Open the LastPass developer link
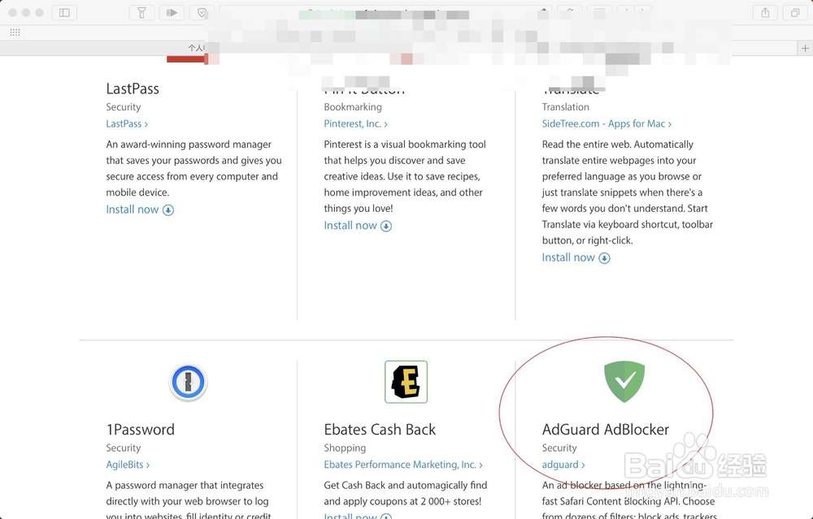Image resolution: width=813 pixels, height=519 pixels. coord(127,123)
